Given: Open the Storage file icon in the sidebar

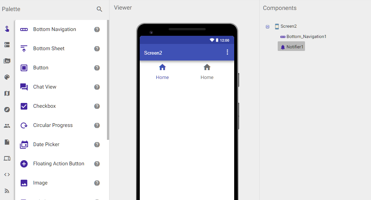Looking at the screenshot, I should click(7, 142).
